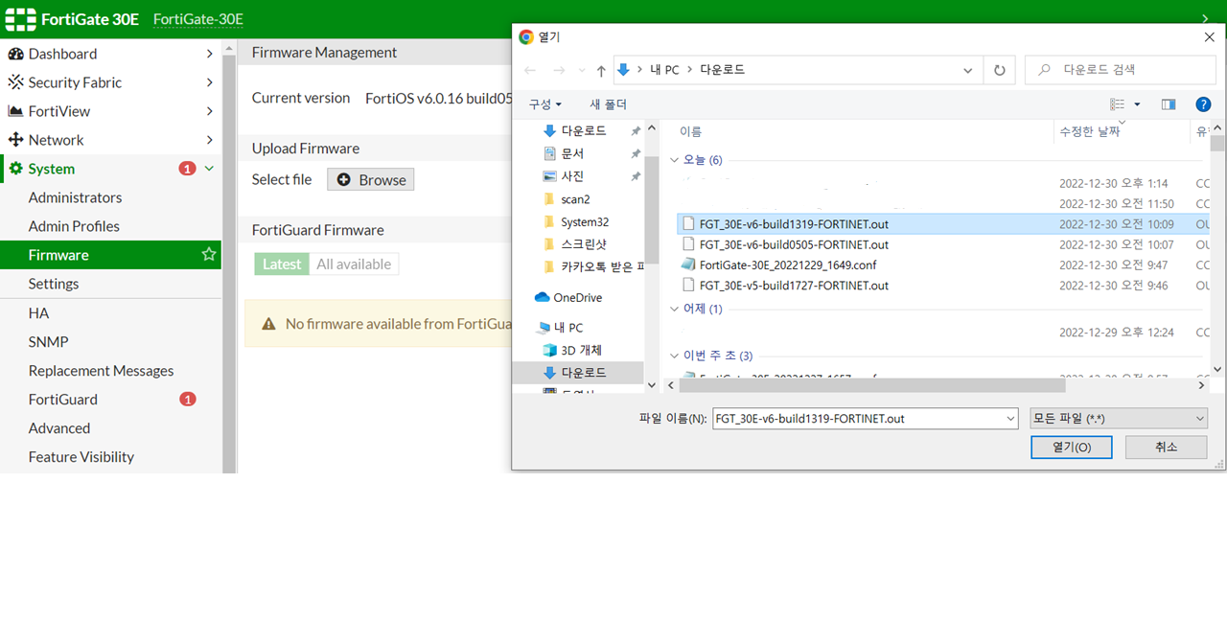Click the Browse firmware button

(371, 180)
